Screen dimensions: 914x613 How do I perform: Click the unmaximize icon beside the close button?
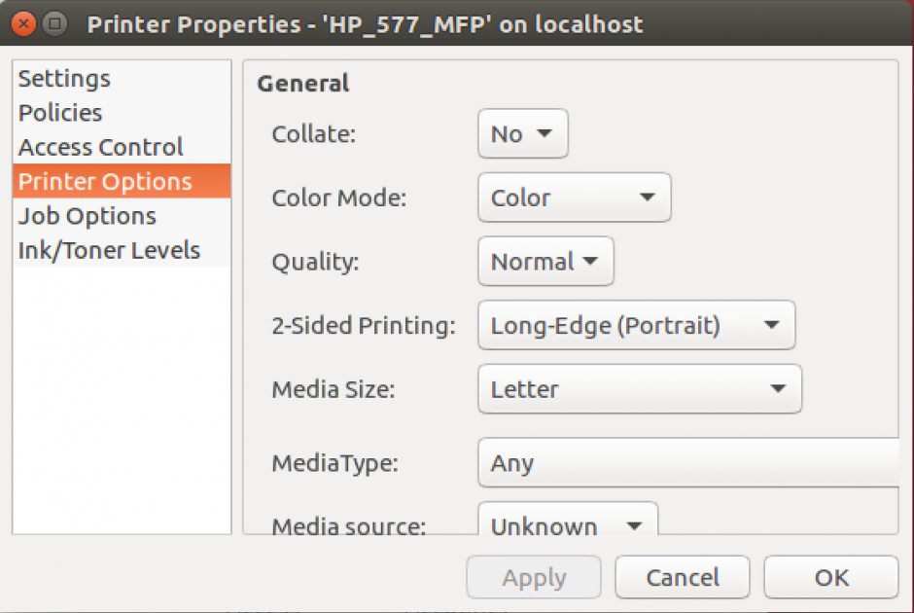tap(55, 23)
